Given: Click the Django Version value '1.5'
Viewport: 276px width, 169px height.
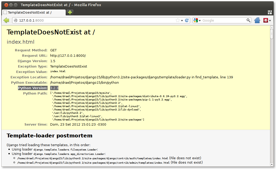Looking at the screenshot, I should 53,61.
